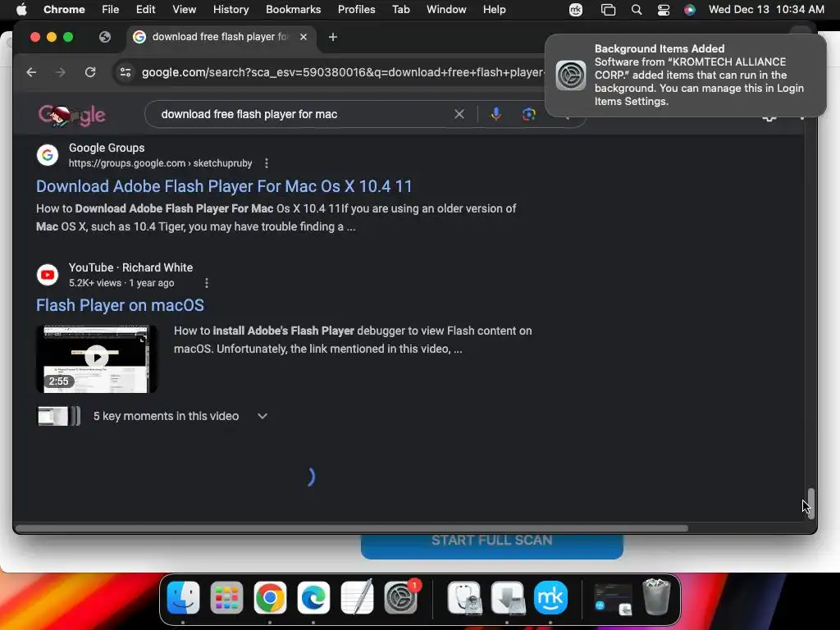Go back to previous page
This screenshot has height=630, width=840.
31,72
